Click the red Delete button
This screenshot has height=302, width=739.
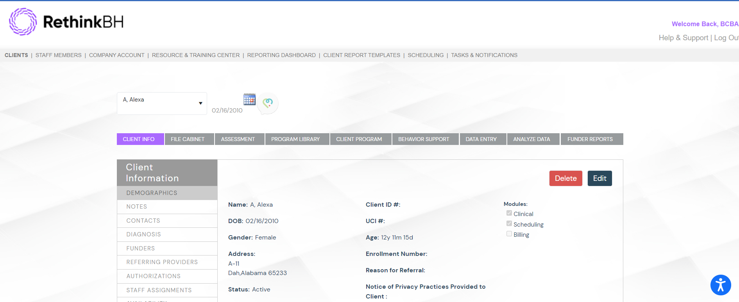(x=565, y=178)
